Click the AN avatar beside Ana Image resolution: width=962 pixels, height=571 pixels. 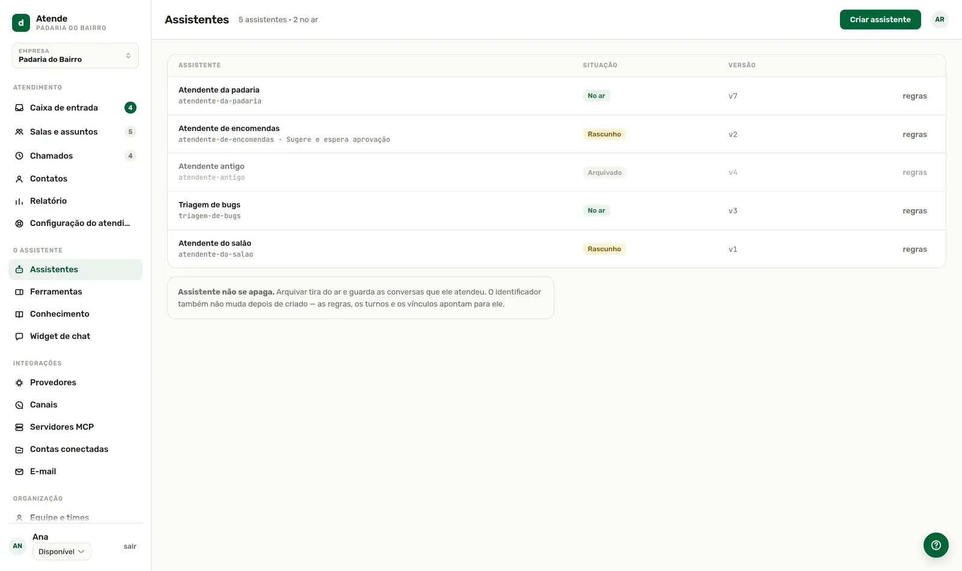(x=17, y=546)
